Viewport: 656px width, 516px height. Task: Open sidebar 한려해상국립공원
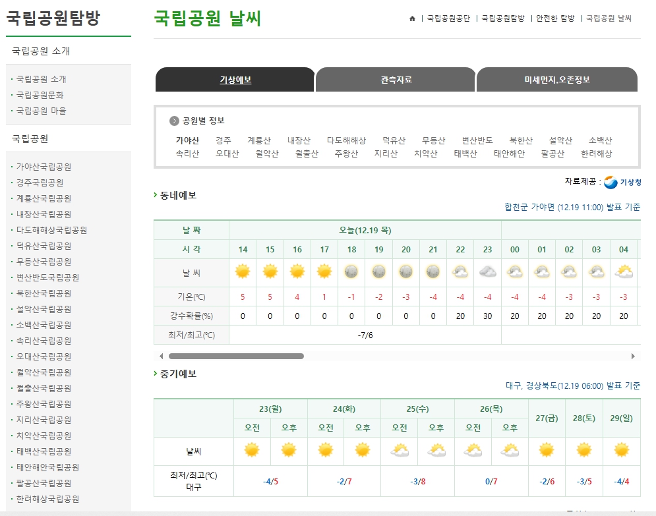(47, 499)
